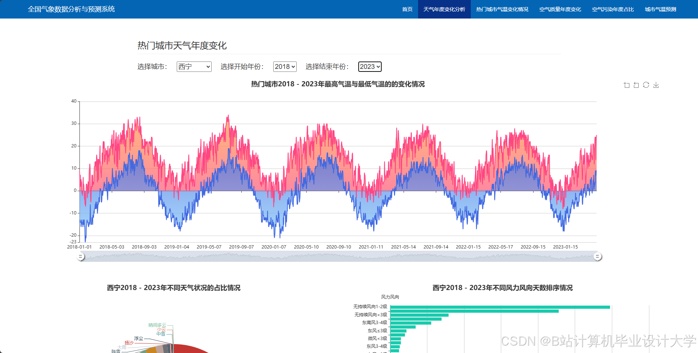
Task: Click the middle of the data zoom slider track
Action: click(x=339, y=256)
